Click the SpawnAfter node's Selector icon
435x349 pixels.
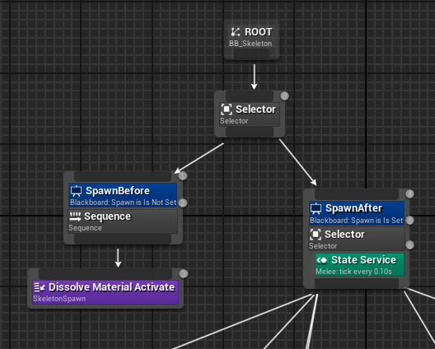[316, 235]
